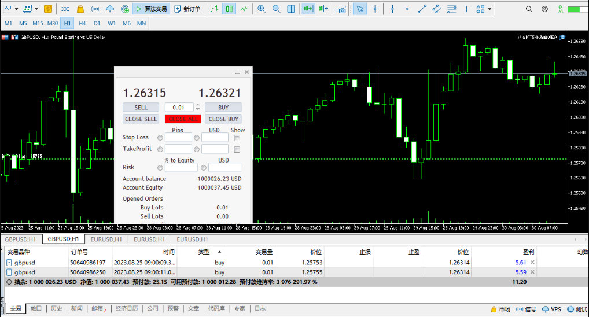The width and height of the screenshot is (589, 317).
Task: Switch timeframe to H4
Action: pyautogui.click(x=82, y=23)
